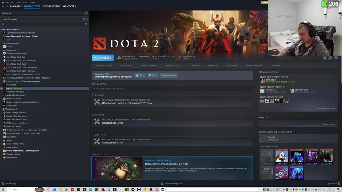342x192 pixels.
Task: Click the ЗАКРЫТЬ button for Dota 2
Action: pos(103,58)
